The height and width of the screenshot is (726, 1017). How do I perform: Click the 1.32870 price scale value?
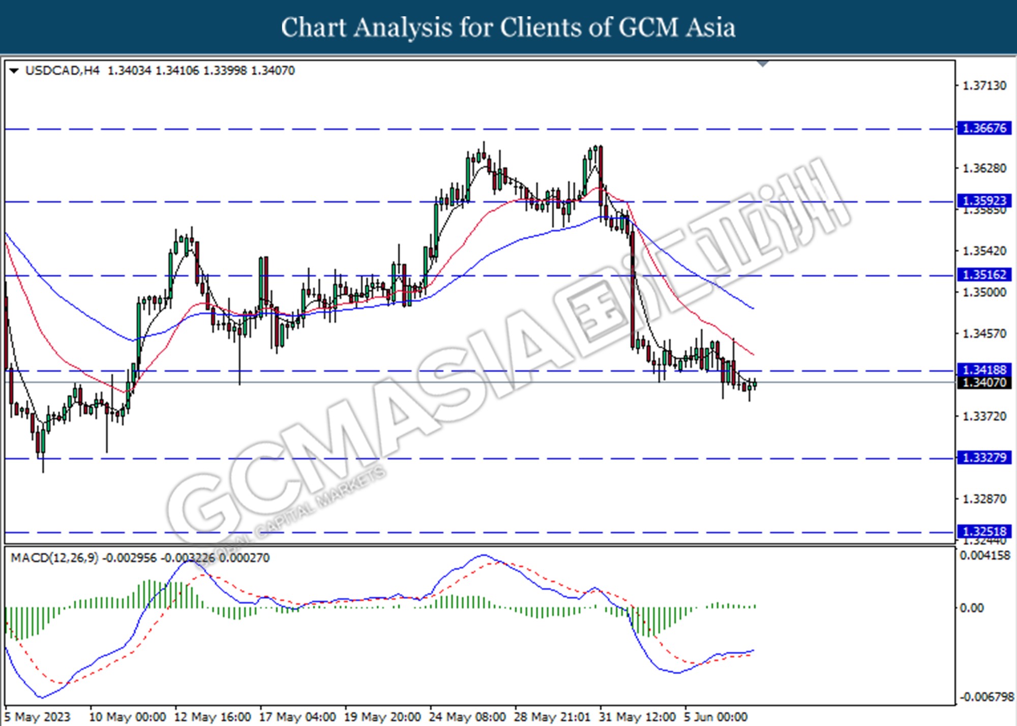pos(984,499)
